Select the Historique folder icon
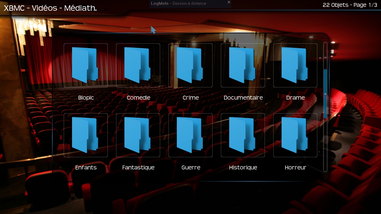 tap(243, 135)
